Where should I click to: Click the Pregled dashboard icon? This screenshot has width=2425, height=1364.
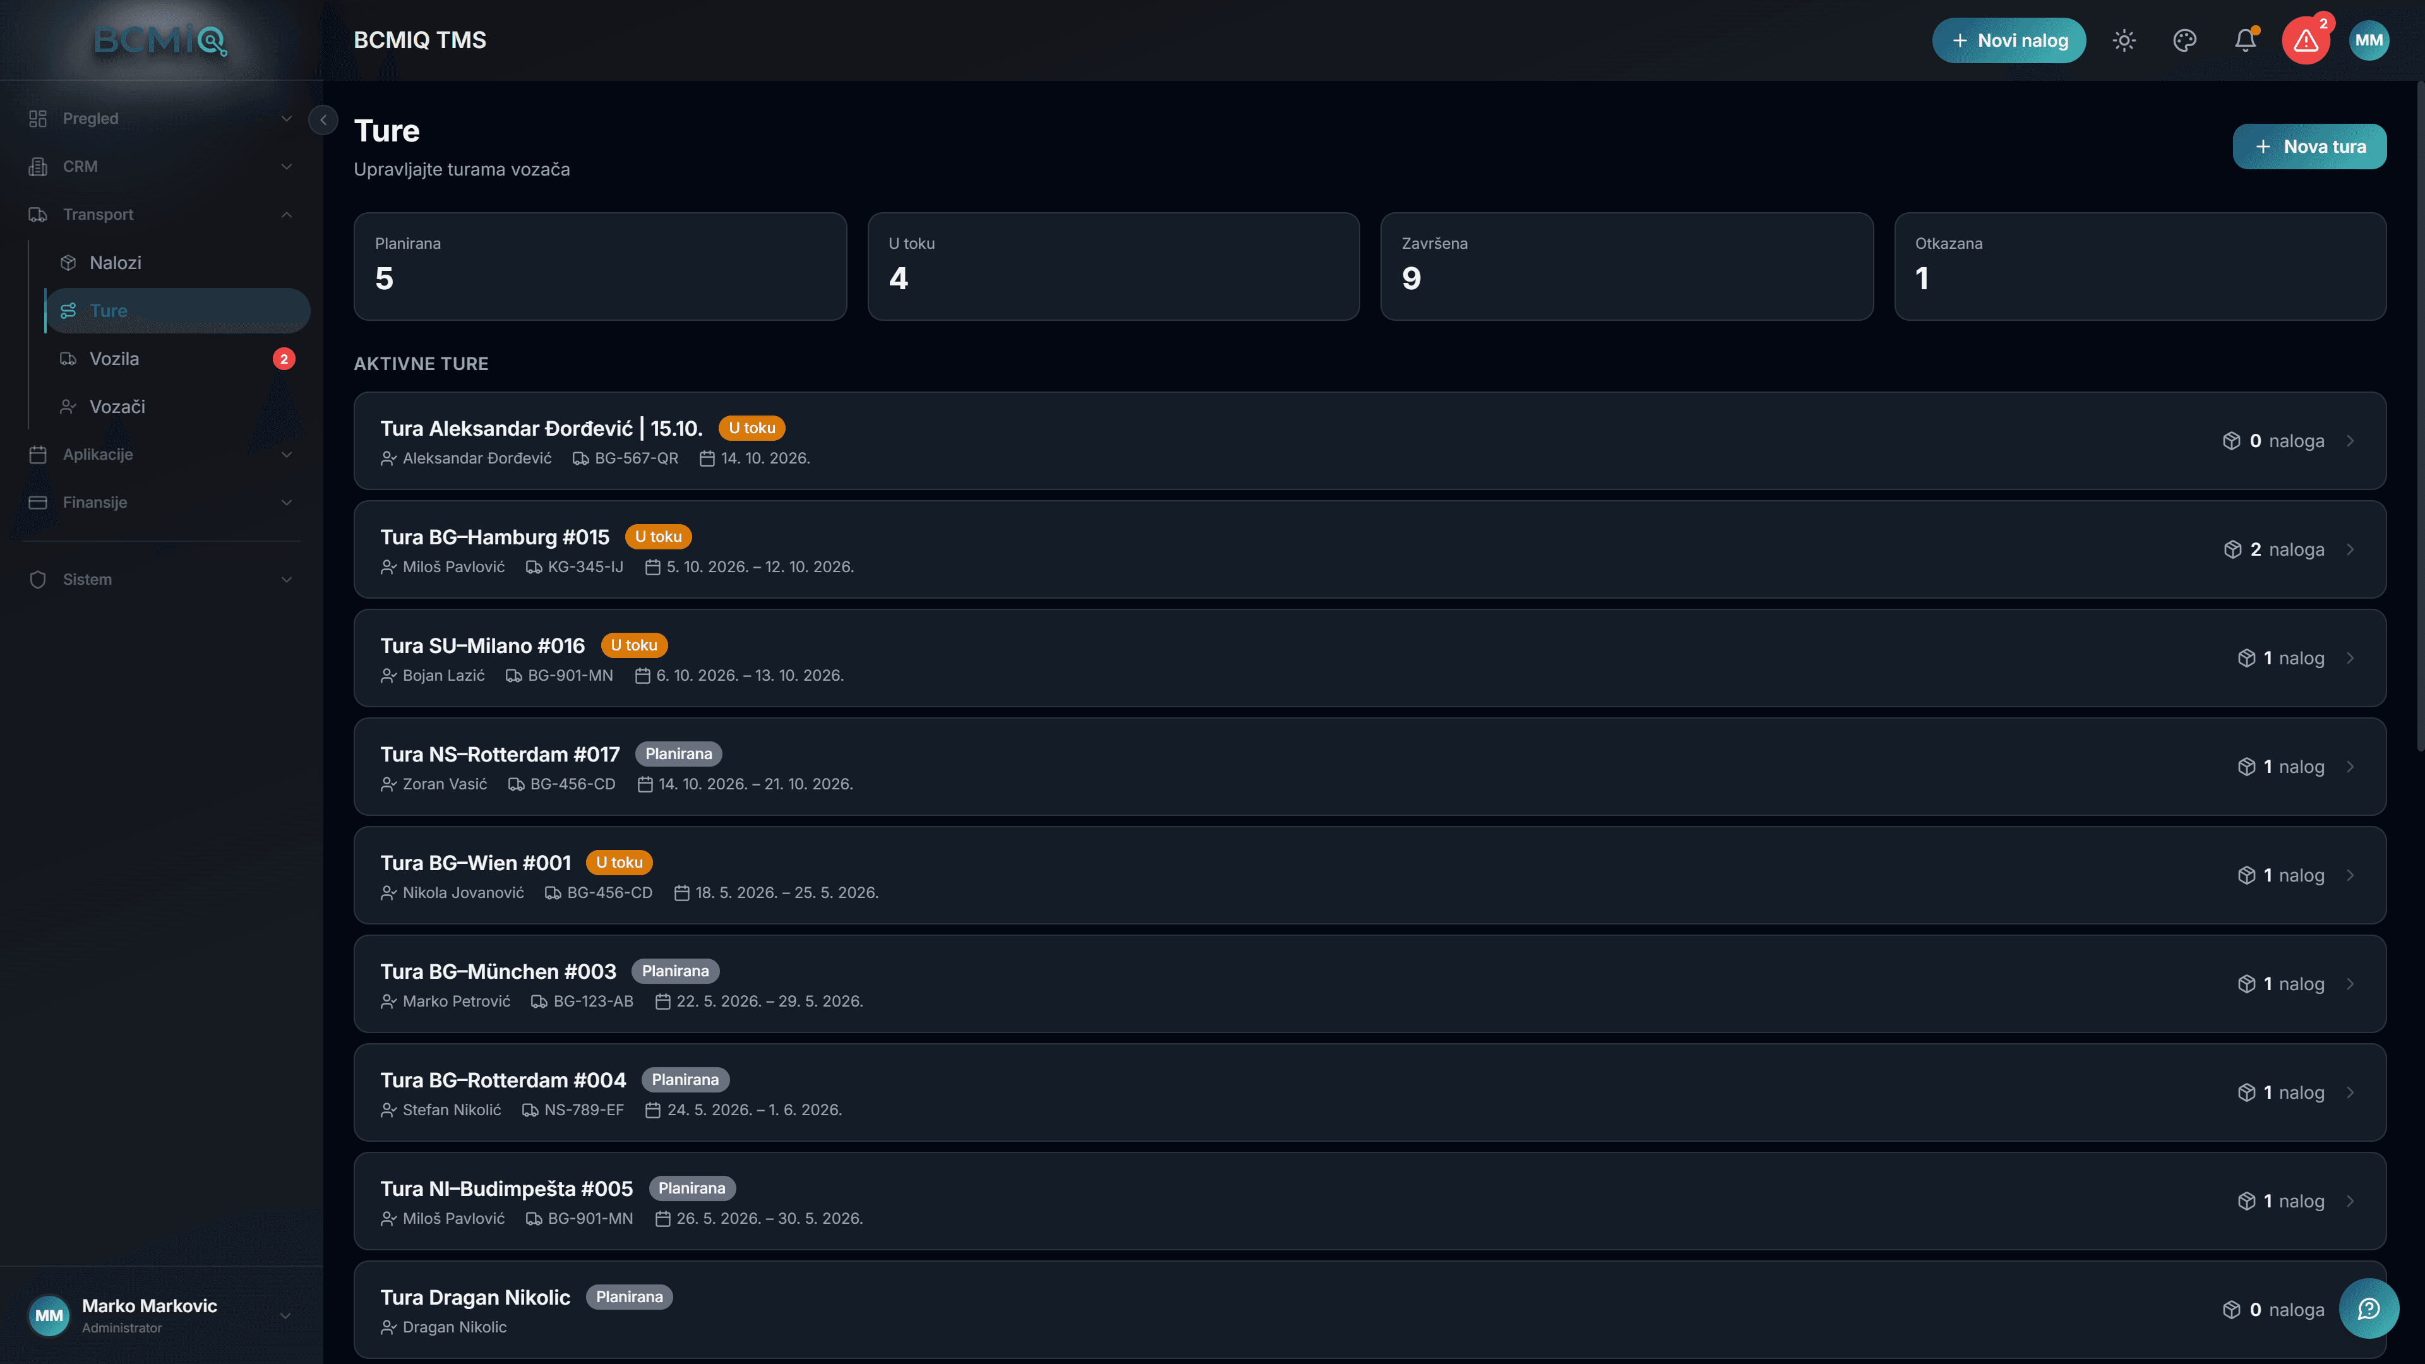coord(38,119)
